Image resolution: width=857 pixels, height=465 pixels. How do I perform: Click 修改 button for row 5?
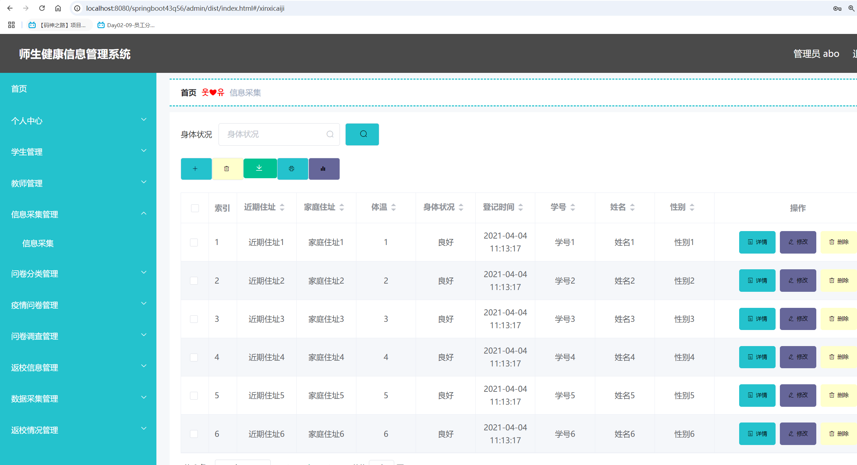tap(798, 395)
